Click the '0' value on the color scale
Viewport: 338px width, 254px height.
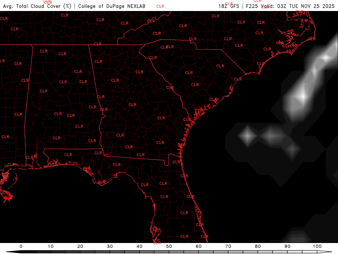point(21,246)
